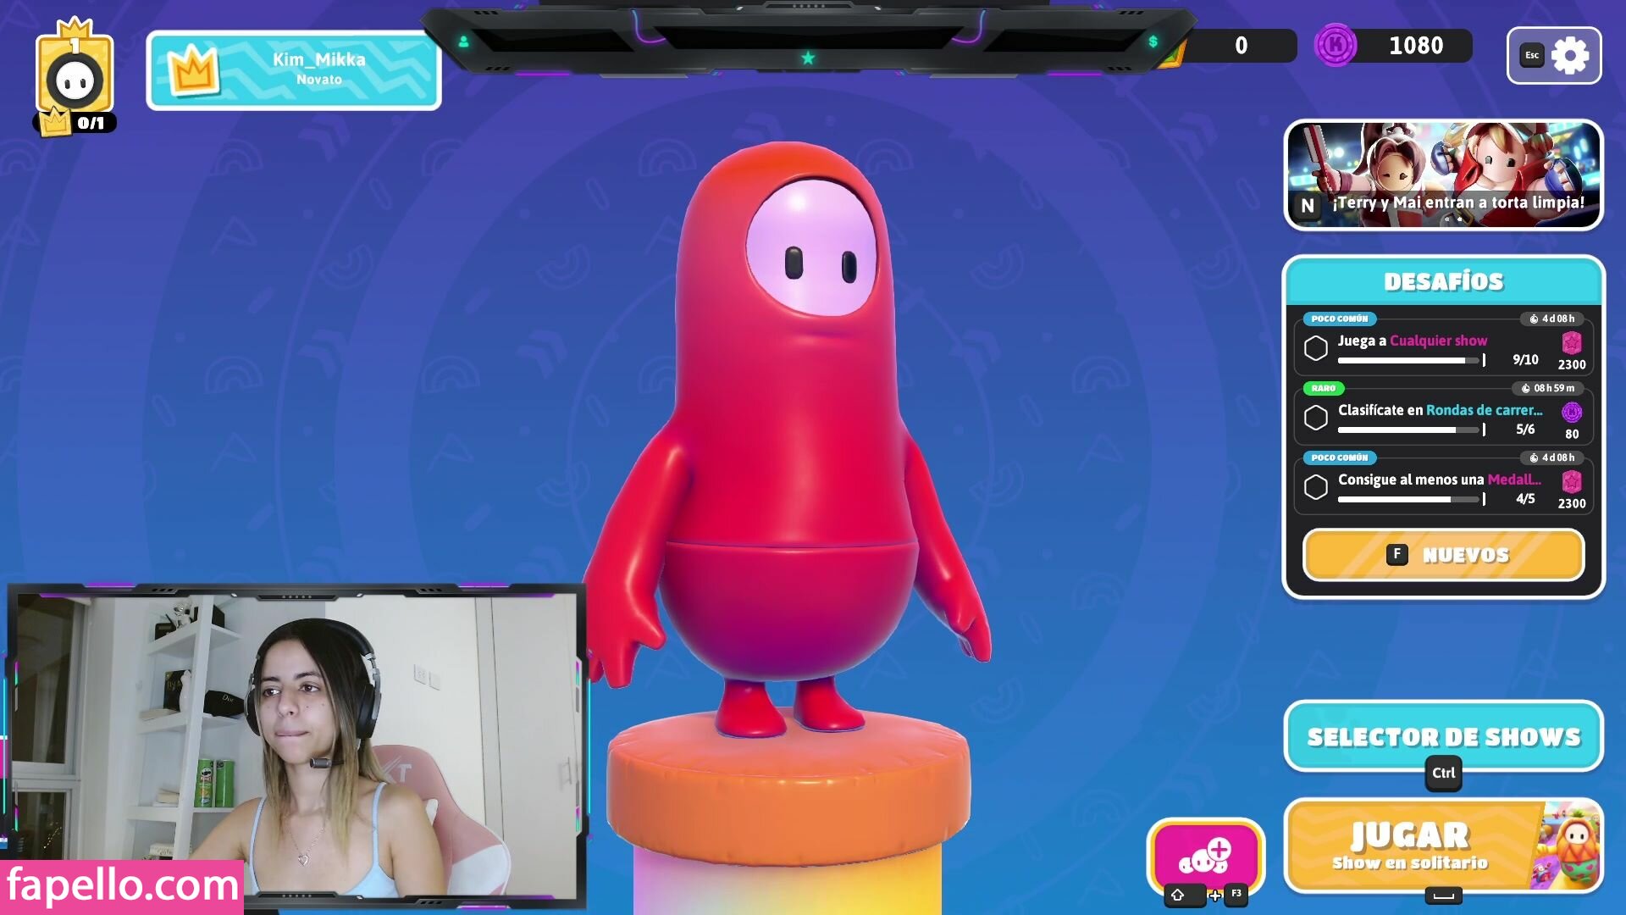Open the Terry y Mai news banner

[x=1443, y=175]
